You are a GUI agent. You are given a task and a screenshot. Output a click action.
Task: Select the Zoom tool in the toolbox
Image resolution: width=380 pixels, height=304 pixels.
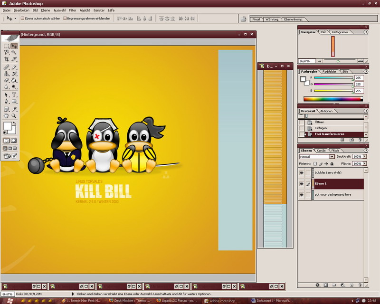[x=14, y=116]
